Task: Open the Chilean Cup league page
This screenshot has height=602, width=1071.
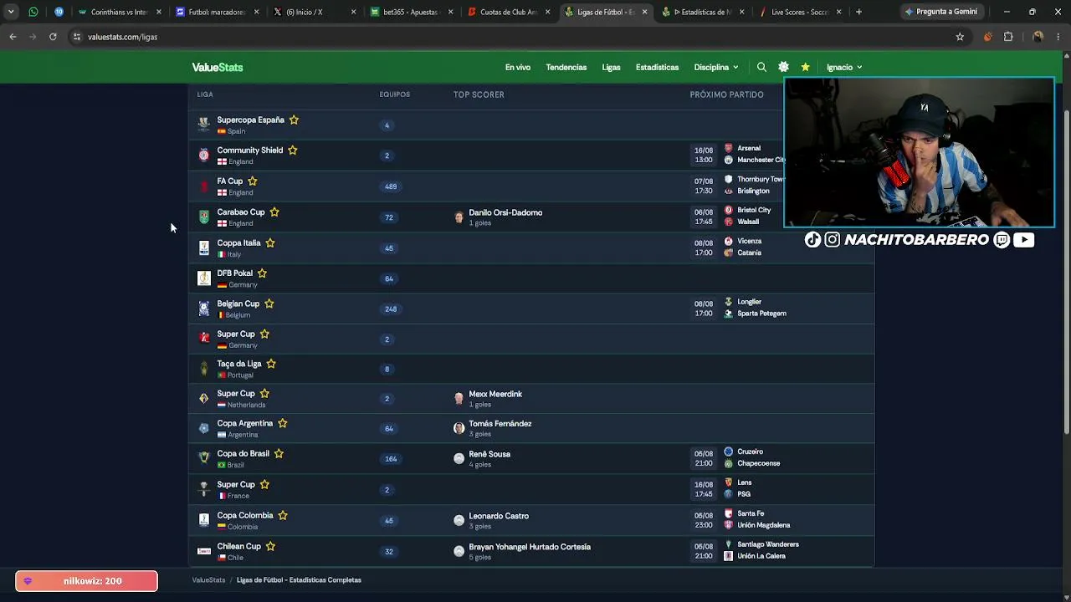Action: click(x=238, y=547)
